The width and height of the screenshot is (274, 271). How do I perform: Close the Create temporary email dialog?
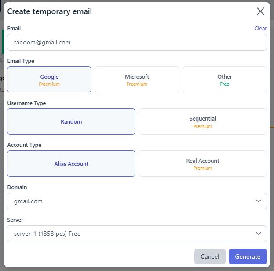click(x=260, y=11)
